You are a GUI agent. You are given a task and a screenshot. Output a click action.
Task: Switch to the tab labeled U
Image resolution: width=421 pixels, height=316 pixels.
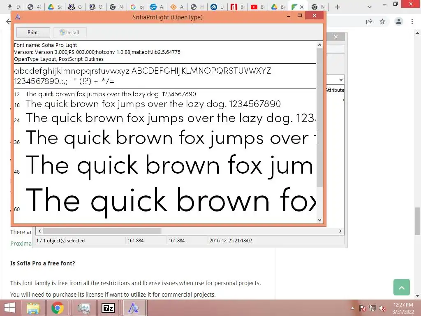coord(217,7)
